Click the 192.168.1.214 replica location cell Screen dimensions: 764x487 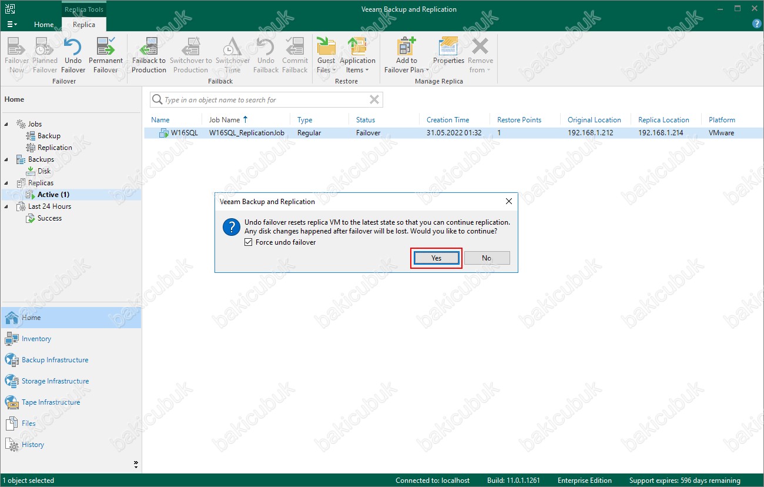pyautogui.click(x=661, y=133)
